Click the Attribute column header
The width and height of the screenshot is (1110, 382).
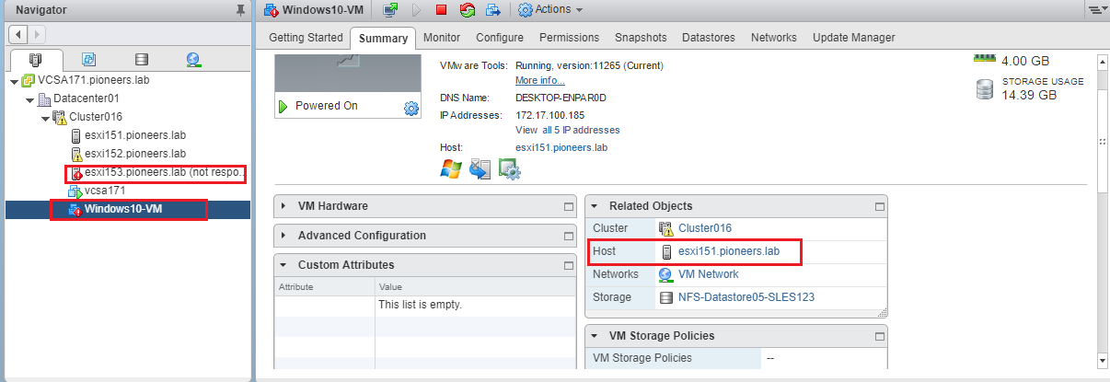point(325,287)
